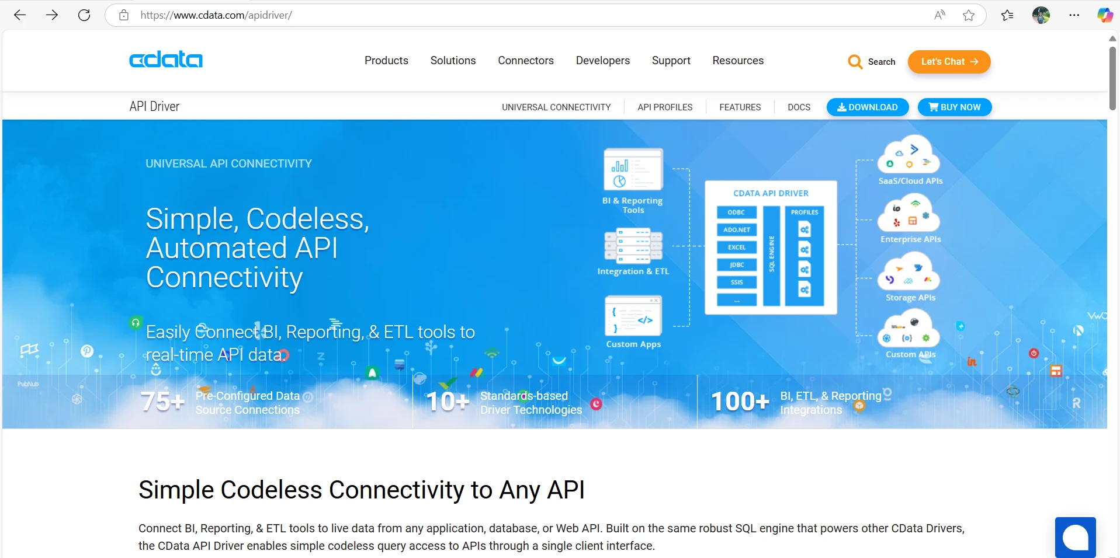Click the Let's Chat button

948,61
